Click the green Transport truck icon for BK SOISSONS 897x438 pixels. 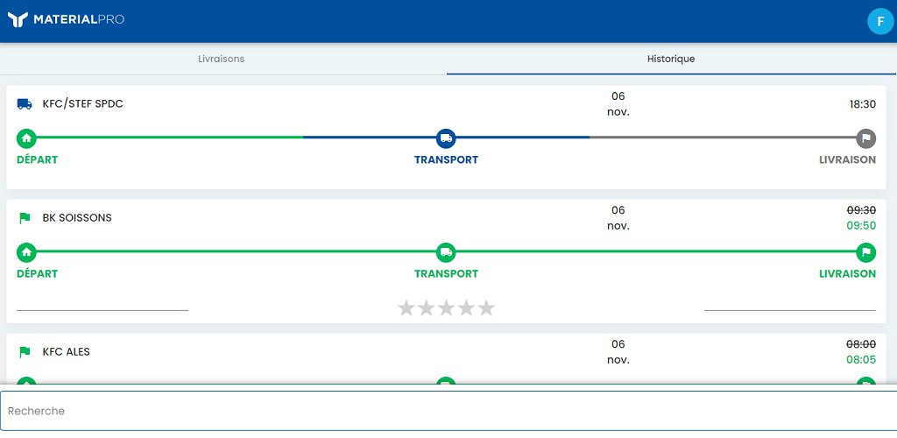point(446,251)
